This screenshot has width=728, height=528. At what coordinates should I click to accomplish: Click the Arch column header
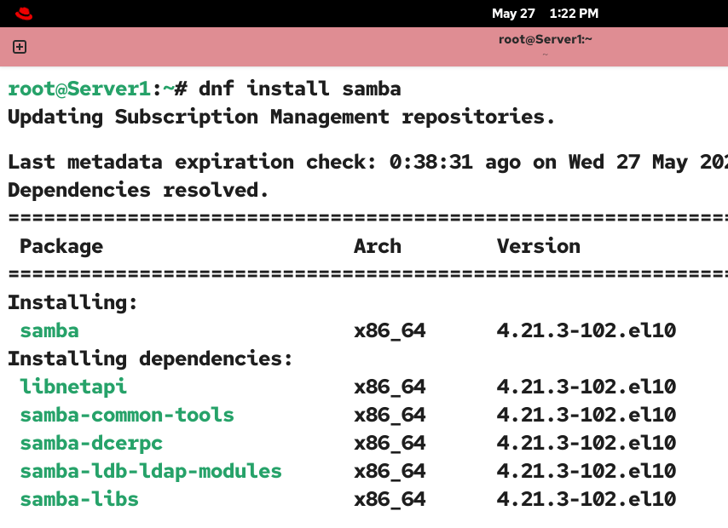pyautogui.click(x=378, y=246)
